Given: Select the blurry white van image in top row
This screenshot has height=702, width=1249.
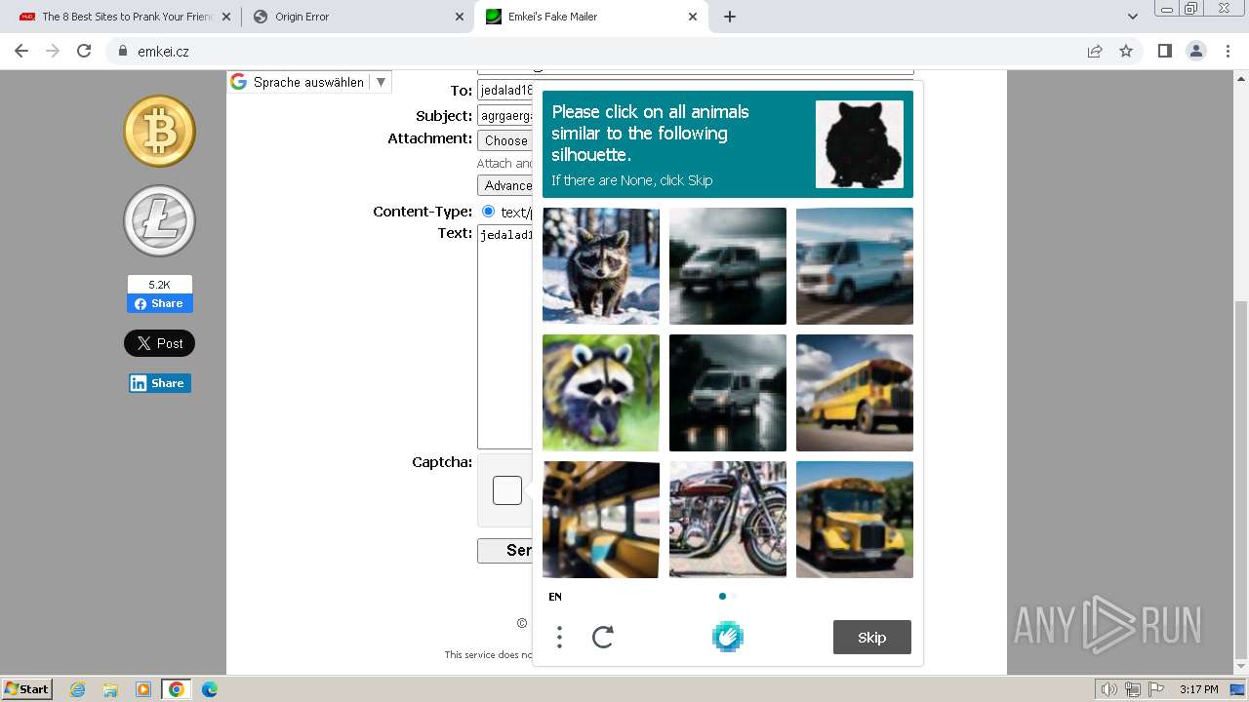Looking at the screenshot, I should click(728, 266).
